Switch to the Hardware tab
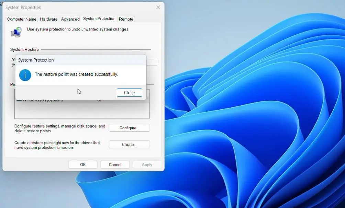345x208 pixels. [48, 19]
